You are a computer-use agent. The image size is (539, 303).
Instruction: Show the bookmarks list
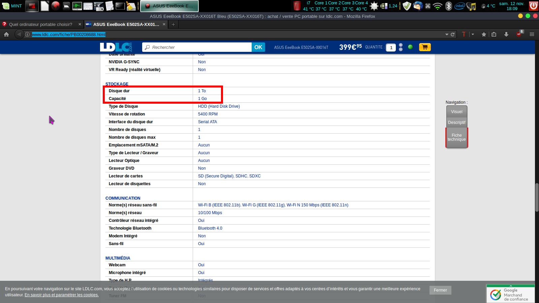point(494,34)
